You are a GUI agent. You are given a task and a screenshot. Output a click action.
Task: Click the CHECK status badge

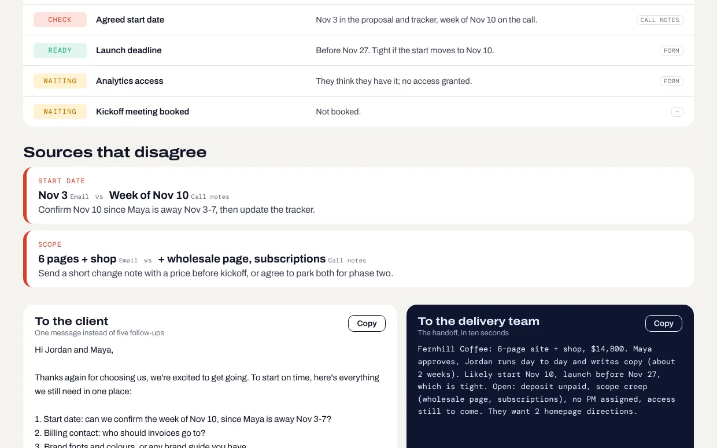(60, 20)
